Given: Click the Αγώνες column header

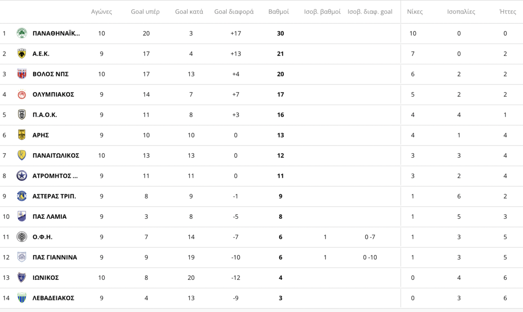Looking at the screenshot, I should 101,12.
